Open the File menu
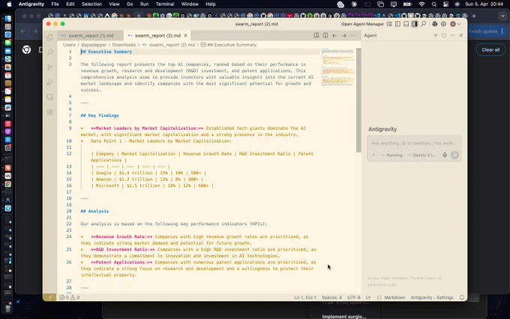 coord(55,5)
